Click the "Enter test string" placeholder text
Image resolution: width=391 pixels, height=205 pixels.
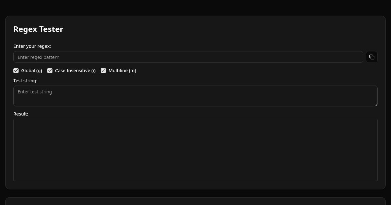click(35, 92)
